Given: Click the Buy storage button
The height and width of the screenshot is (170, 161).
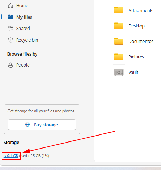Looking at the screenshot, I should [x=42, y=125].
